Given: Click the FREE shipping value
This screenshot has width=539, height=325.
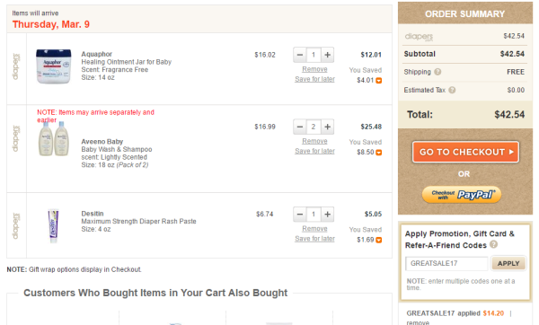Looking at the screenshot, I should [516, 72].
